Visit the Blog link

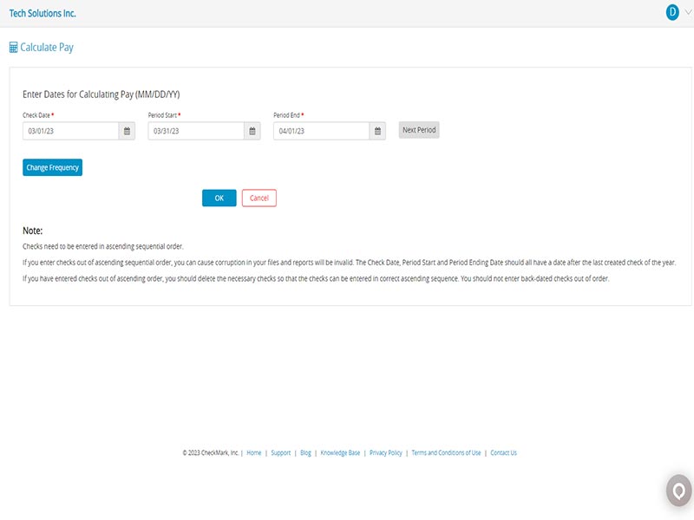[305, 452]
